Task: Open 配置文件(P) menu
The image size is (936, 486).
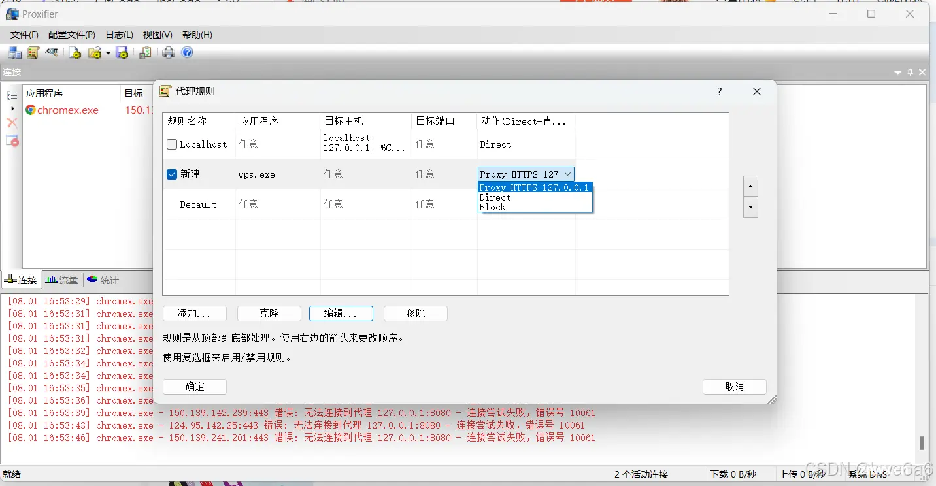Action: click(72, 35)
